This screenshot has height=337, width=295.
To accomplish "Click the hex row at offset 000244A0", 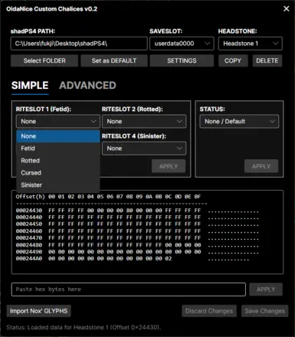I will 132,259.
